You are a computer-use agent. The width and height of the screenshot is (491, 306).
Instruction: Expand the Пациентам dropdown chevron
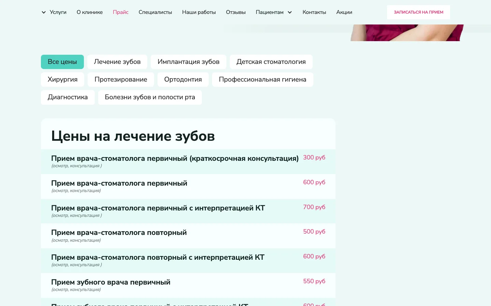[x=290, y=12]
